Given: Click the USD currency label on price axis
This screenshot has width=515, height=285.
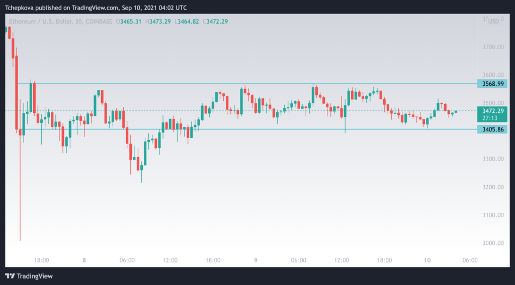Looking at the screenshot, I should [x=493, y=21].
